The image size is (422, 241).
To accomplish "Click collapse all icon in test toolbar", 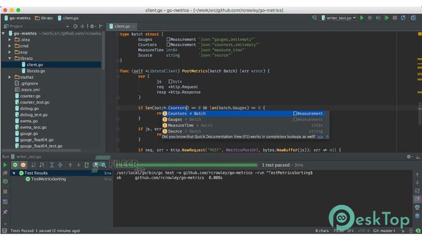I will (60, 165).
